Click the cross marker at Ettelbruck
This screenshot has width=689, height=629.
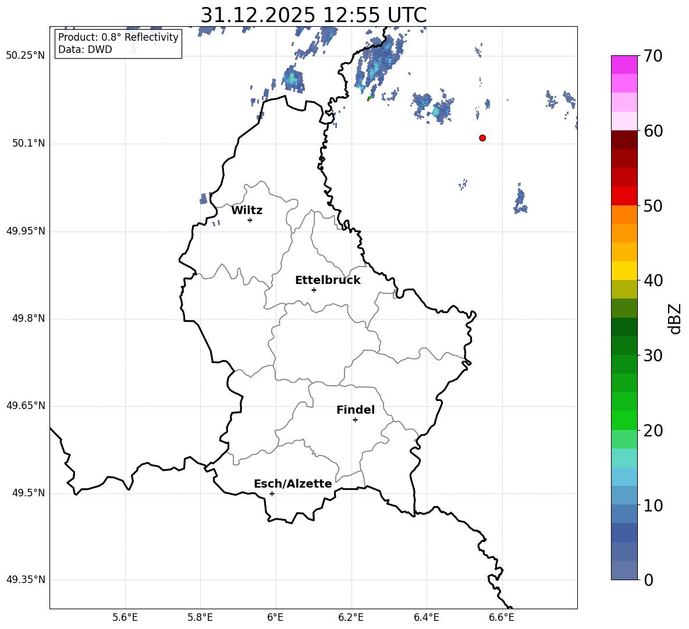coord(314,290)
